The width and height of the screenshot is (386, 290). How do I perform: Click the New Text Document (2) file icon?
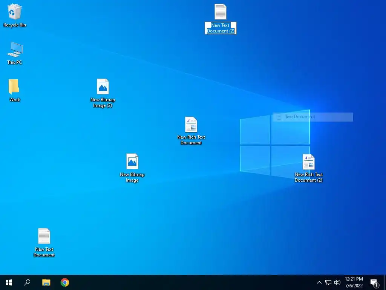tap(220, 12)
